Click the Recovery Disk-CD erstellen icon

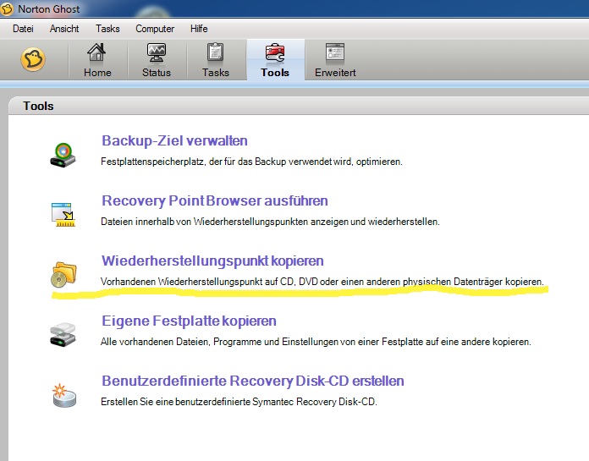point(63,395)
